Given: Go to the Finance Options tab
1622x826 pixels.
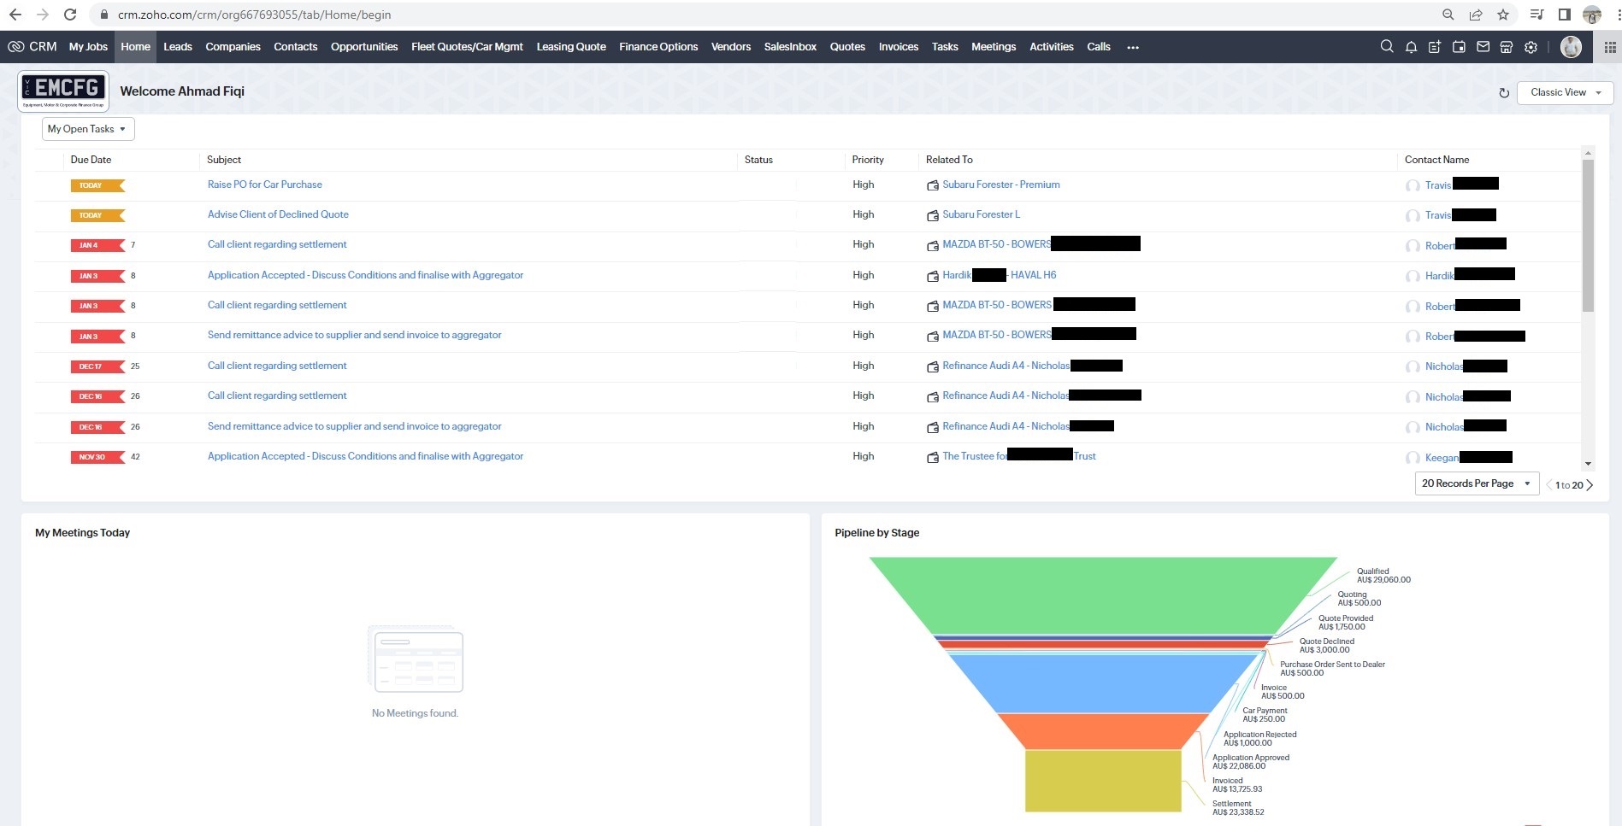Looking at the screenshot, I should pyautogui.click(x=658, y=47).
